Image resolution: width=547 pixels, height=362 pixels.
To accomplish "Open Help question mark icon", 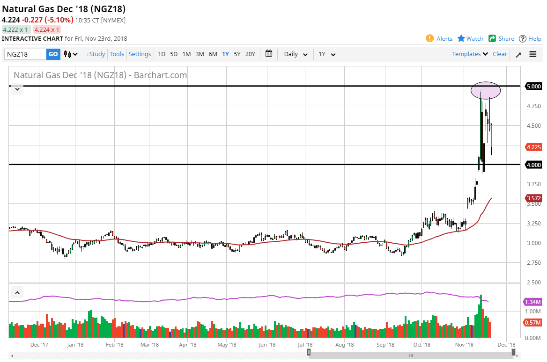I will click(x=523, y=38).
